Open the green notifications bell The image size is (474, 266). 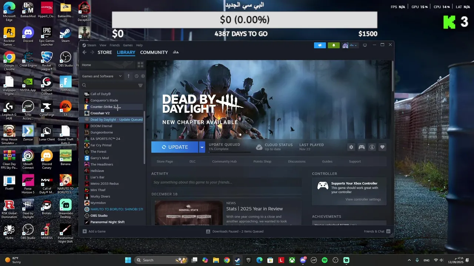click(333, 45)
